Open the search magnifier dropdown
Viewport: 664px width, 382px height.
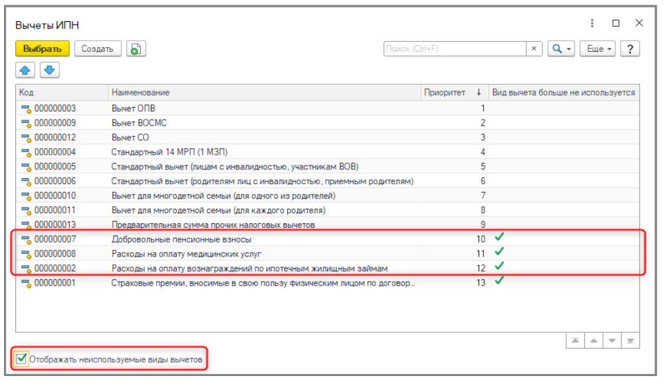coord(562,48)
